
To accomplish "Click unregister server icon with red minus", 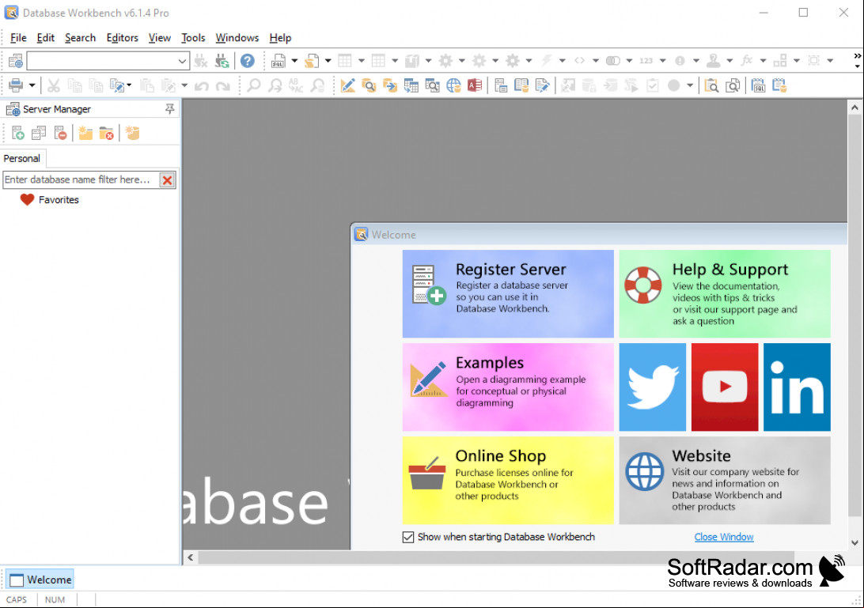I will (x=60, y=133).
